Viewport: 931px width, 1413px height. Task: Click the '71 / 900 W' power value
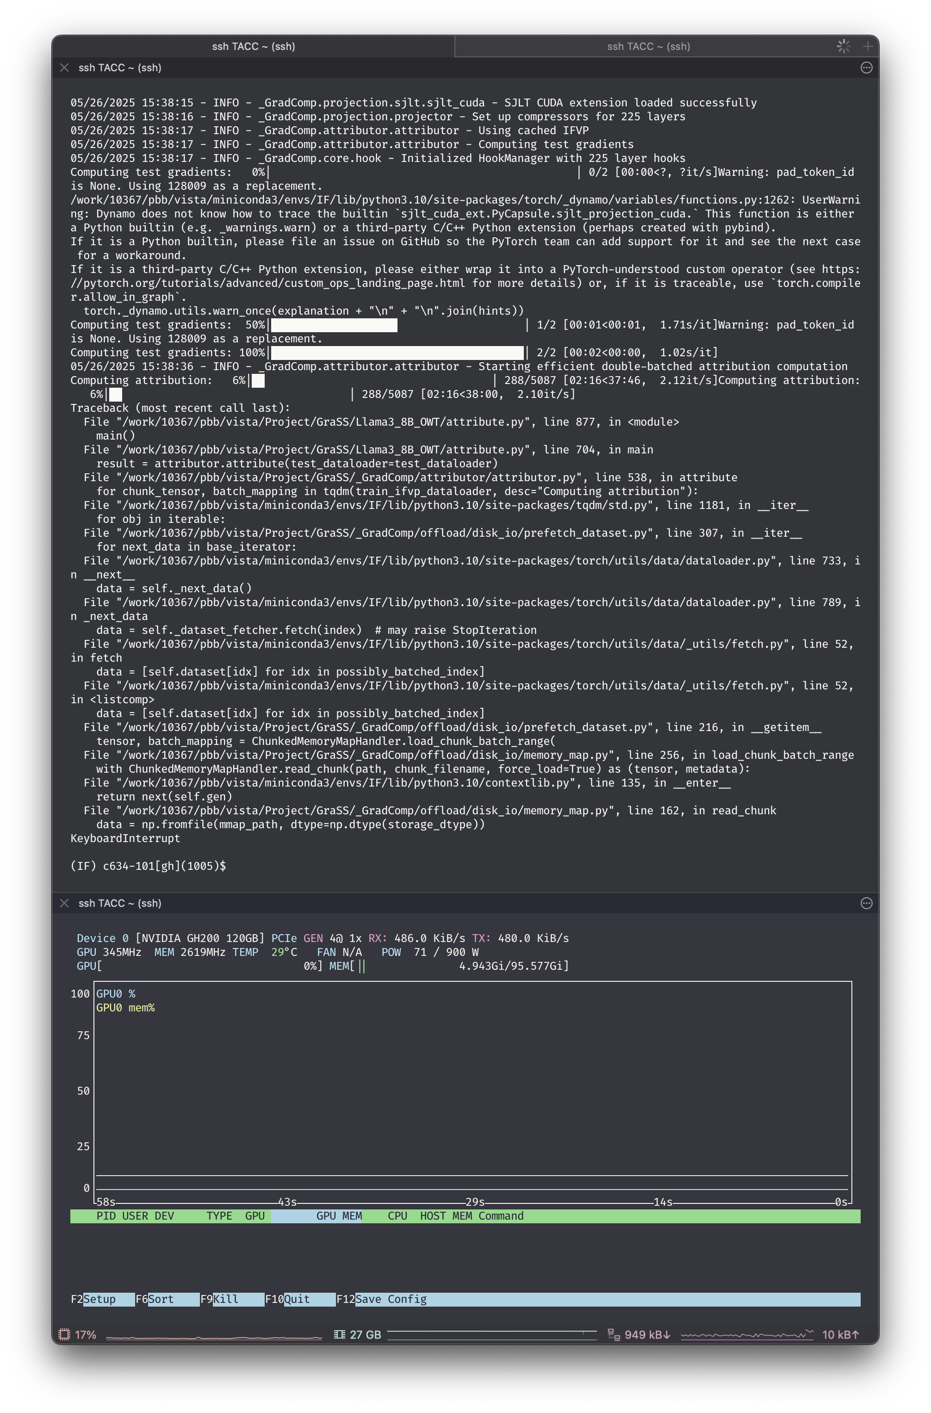click(447, 952)
